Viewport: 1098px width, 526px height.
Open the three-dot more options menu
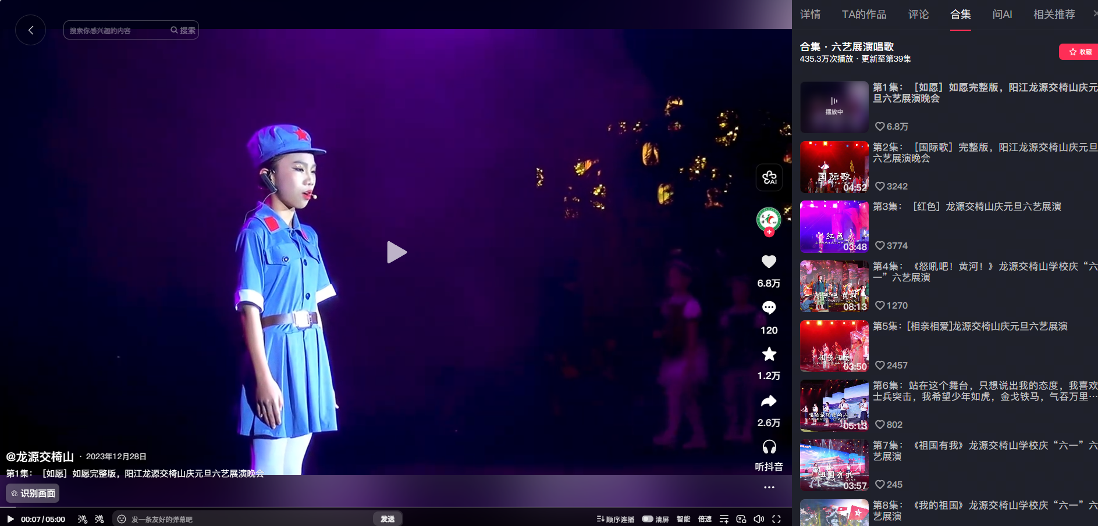769,487
